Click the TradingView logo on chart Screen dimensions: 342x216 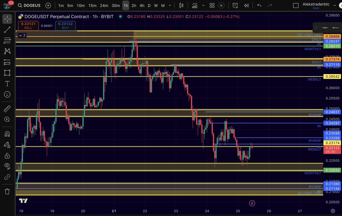point(23,201)
